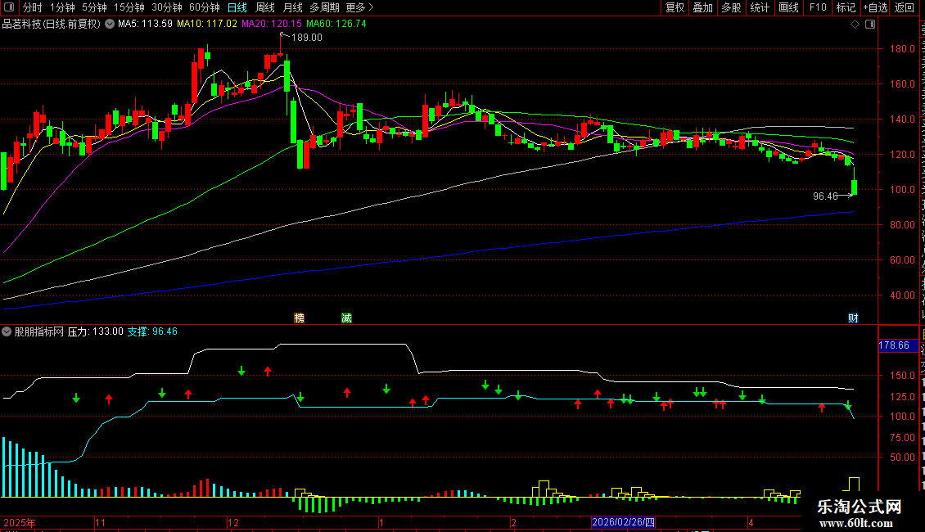
Task: Click the 标记 mark button
Action: point(846,7)
